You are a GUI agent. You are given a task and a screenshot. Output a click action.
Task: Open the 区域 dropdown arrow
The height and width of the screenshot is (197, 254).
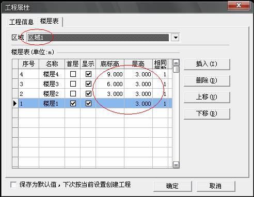(x=176, y=38)
